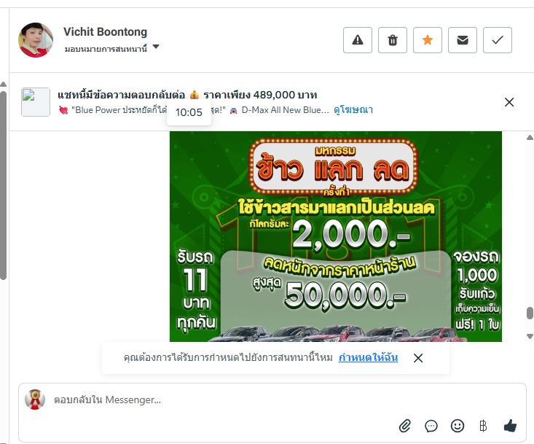Viewport: 534px width, 444px height.
Task: Dismiss the ad reply banner
Action: click(509, 102)
